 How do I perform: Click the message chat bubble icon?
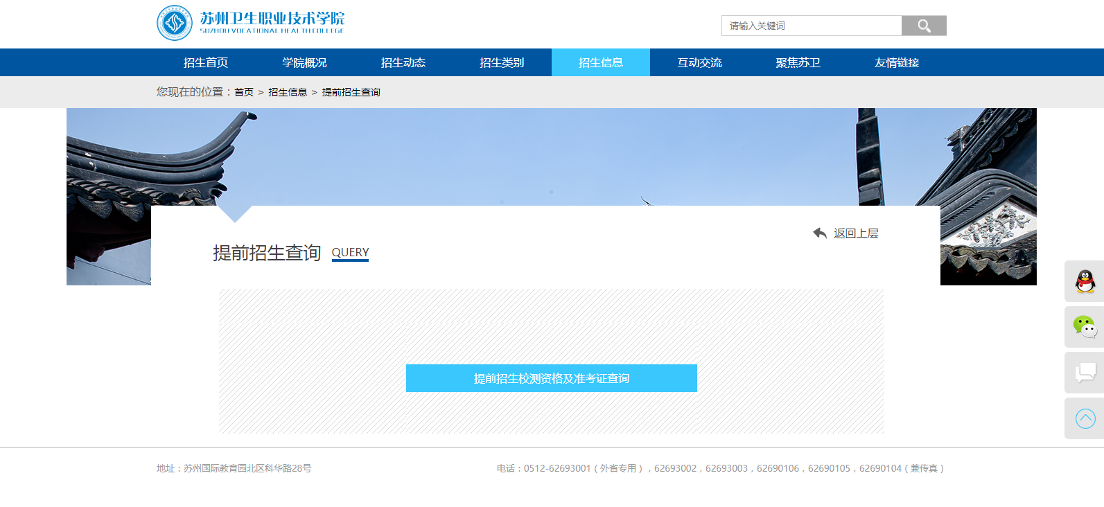[1085, 373]
